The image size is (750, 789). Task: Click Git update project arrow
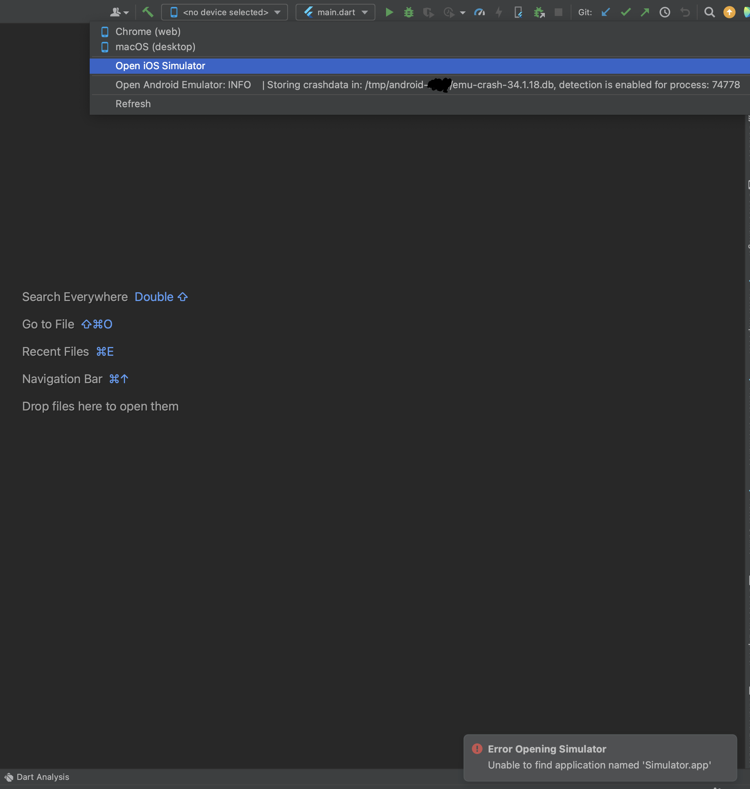(x=606, y=12)
